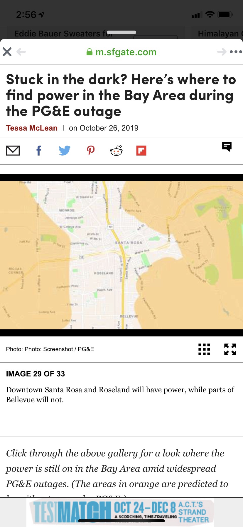243x527 pixels.
Task: Expand gallery image to fullscreen
Action: 230,349
